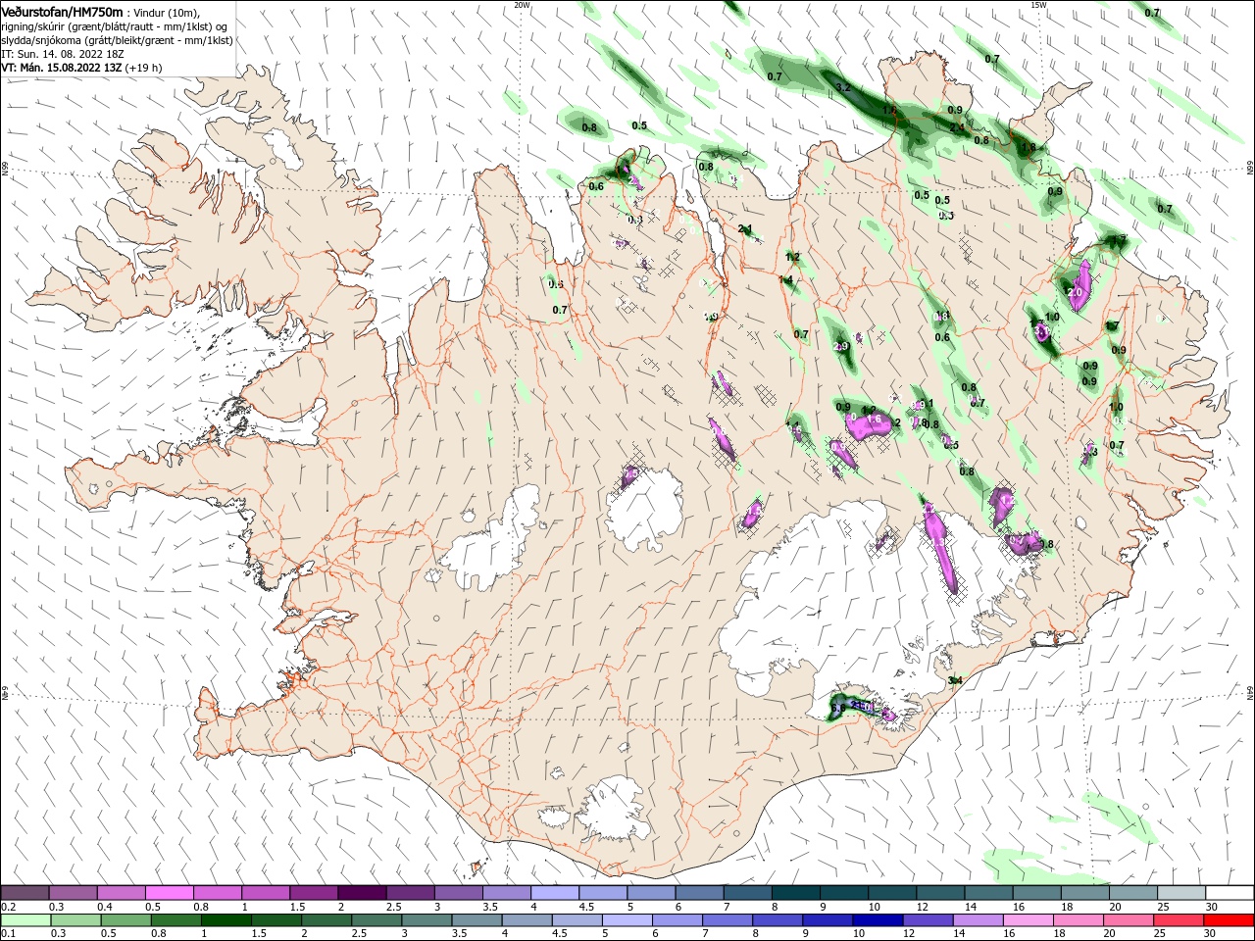Image resolution: width=1255 pixels, height=941 pixels.
Task: Click the 'rigning/skúrir' legend description line
Action: click(116, 26)
